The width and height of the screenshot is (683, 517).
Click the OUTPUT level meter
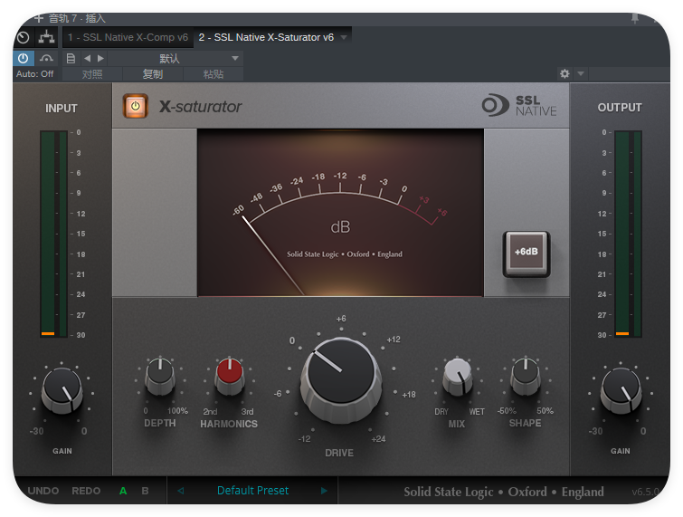coord(628,234)
